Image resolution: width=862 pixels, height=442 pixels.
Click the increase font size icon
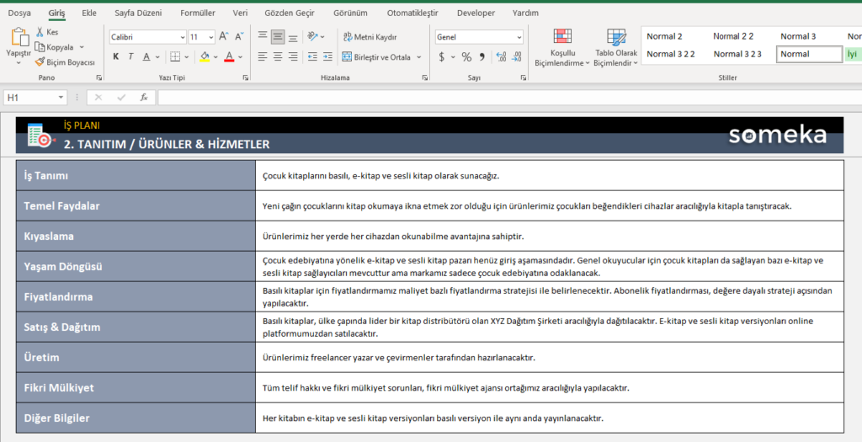click(222, 37)
